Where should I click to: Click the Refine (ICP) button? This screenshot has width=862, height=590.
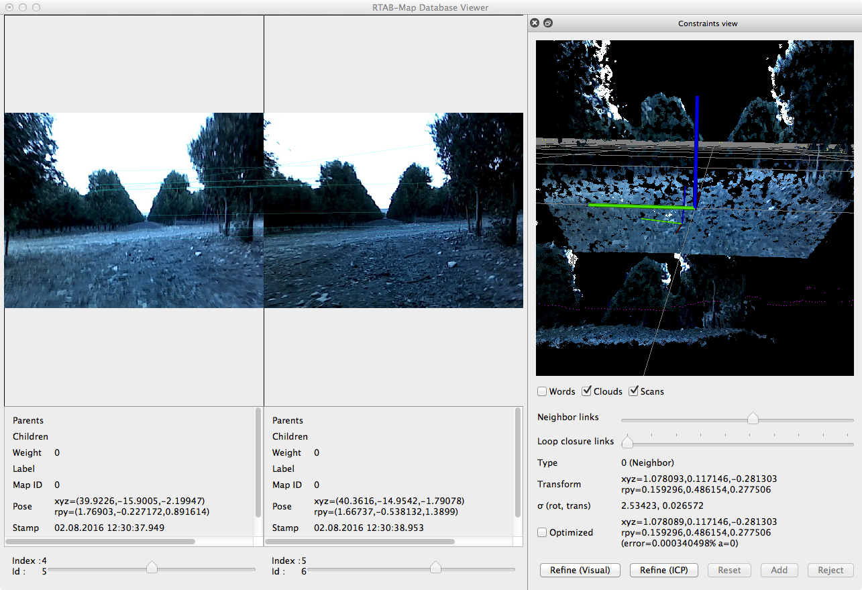pos(663,570)
